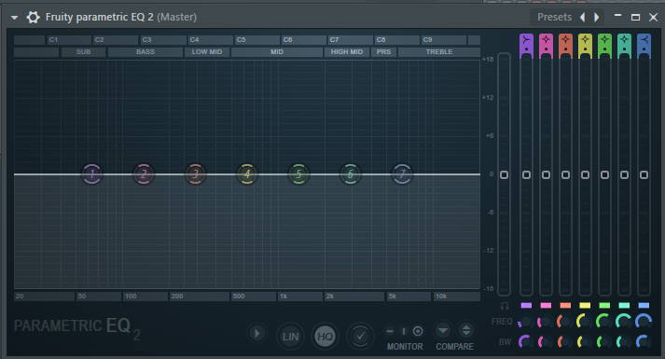Click the MID frequency range label
665x359 pixels.
coord(277,52)
